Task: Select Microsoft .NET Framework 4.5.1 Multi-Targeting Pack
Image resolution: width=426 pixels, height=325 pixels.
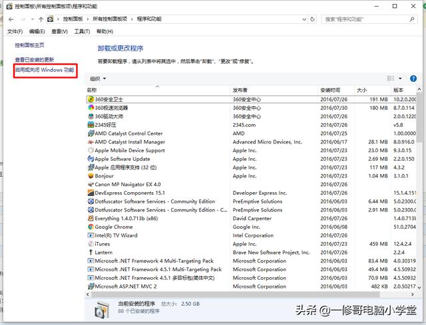Action: click(x=252, y=269)
